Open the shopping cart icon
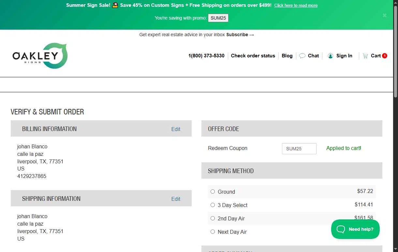398x252 pixels. (365, 56)
